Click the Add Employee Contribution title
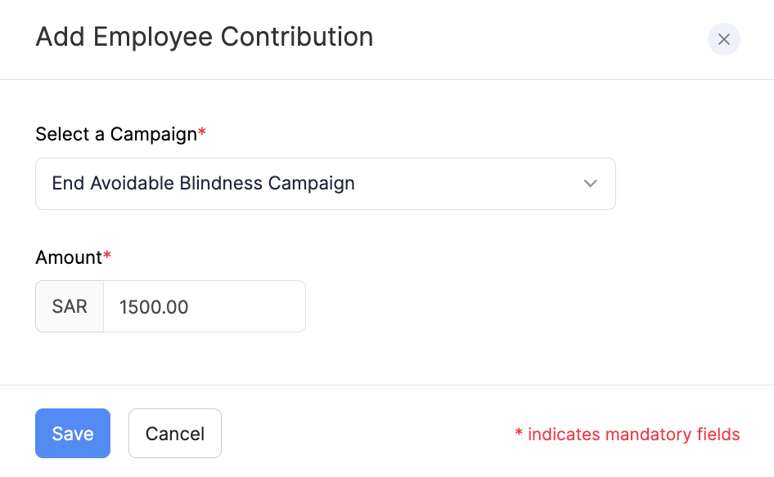 (204, 37)
